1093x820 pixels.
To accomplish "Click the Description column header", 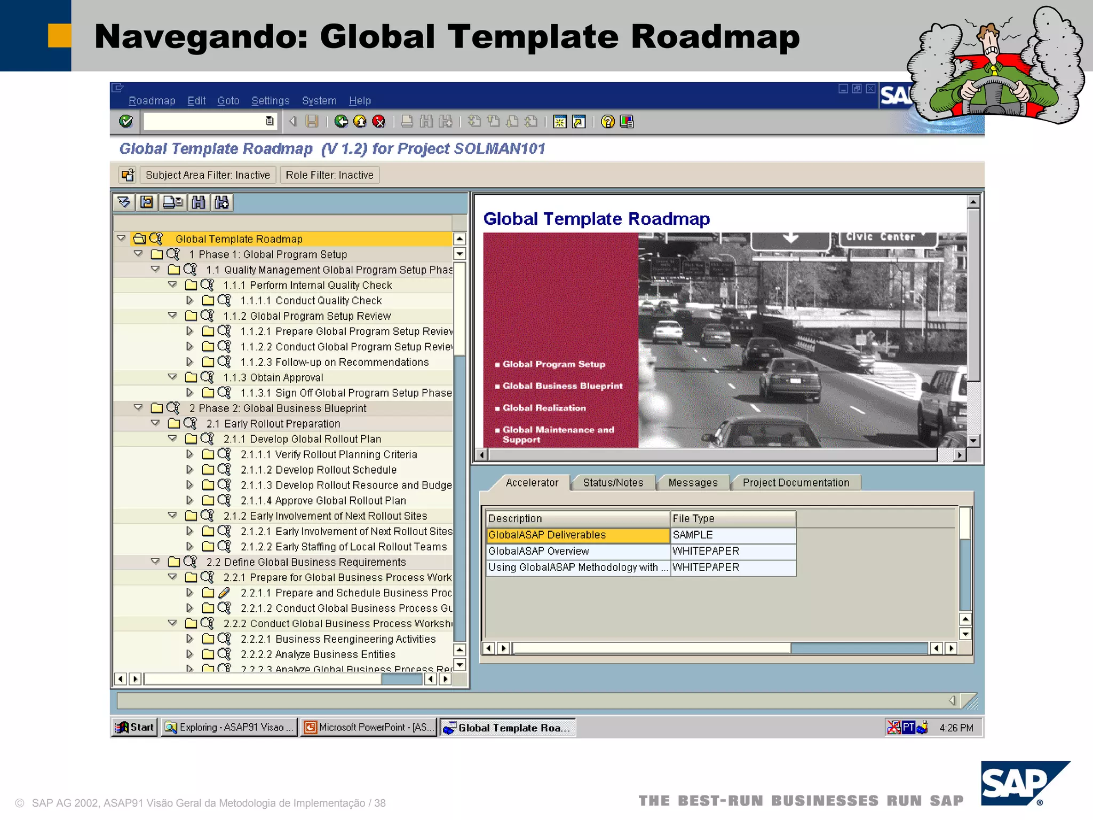I will tap(578, 518).
